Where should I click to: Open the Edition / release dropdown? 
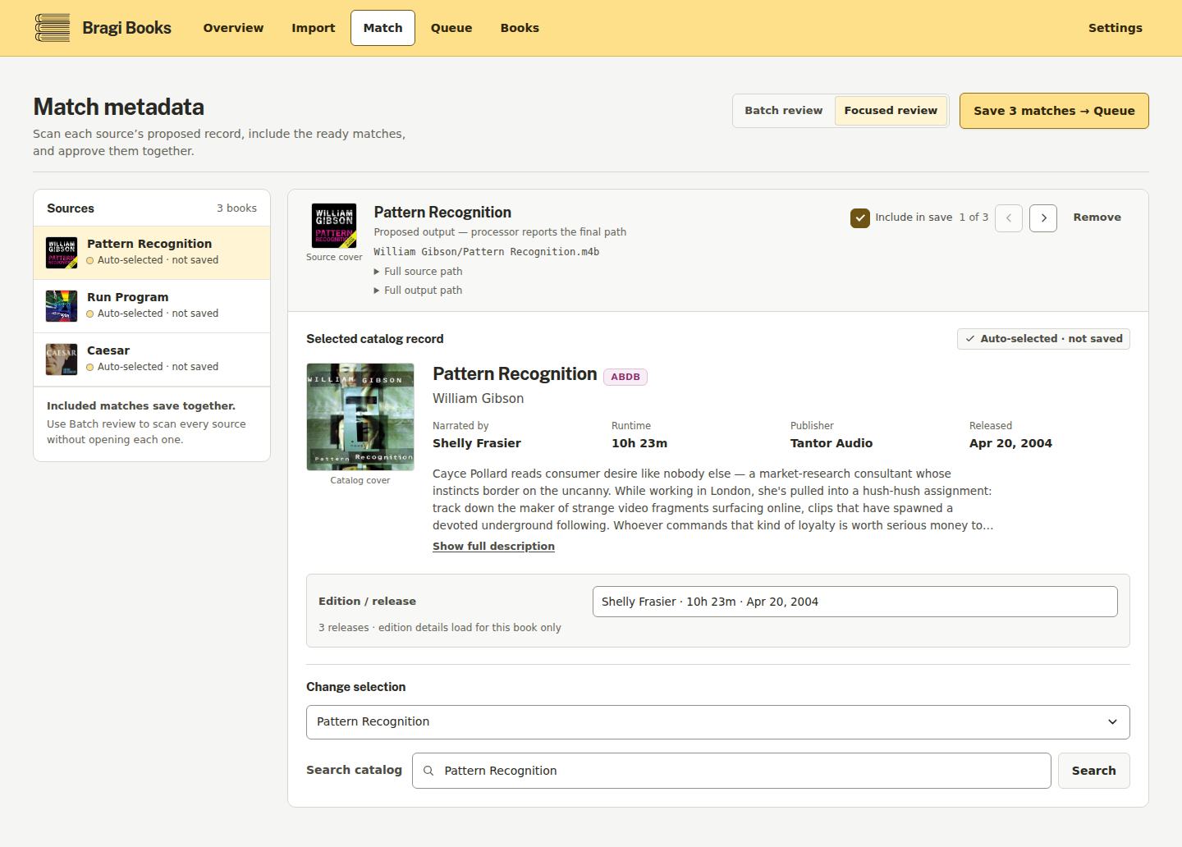(854, 602)
